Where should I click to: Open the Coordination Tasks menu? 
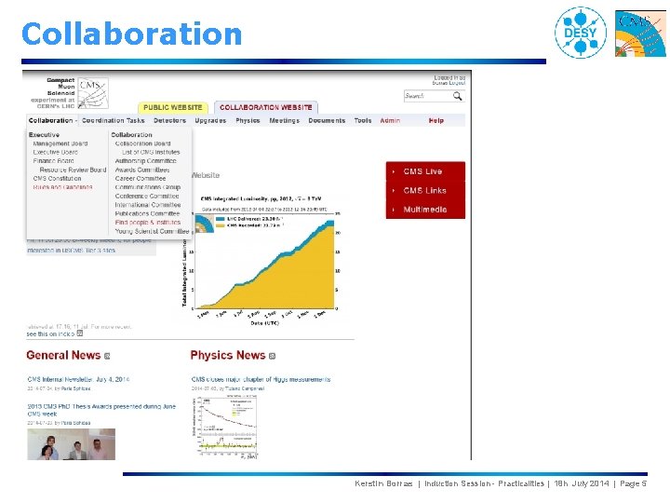(x=114, y=120)
